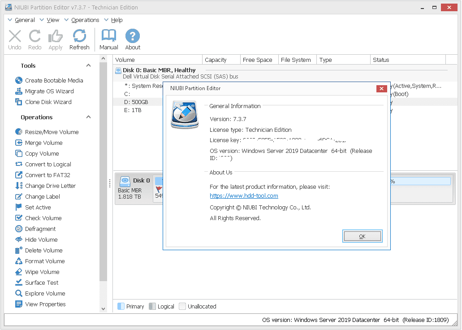
Task: Click sidebar scrollbar up arrow
Action: [103, 58]
